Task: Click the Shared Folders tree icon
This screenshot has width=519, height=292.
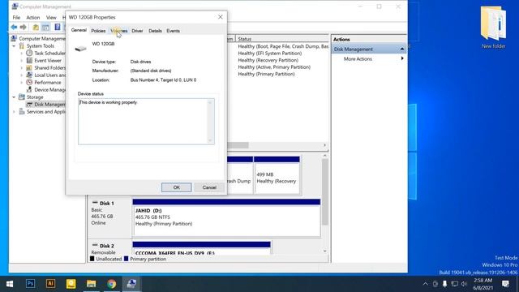Action: point(29,67)
